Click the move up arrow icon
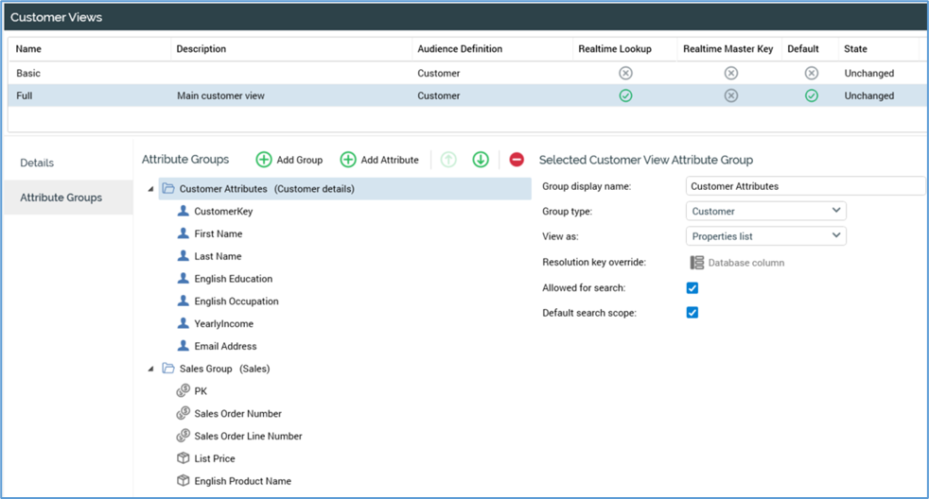The width and height of the screenshot is (929, 499). click(x=448, y=160)
